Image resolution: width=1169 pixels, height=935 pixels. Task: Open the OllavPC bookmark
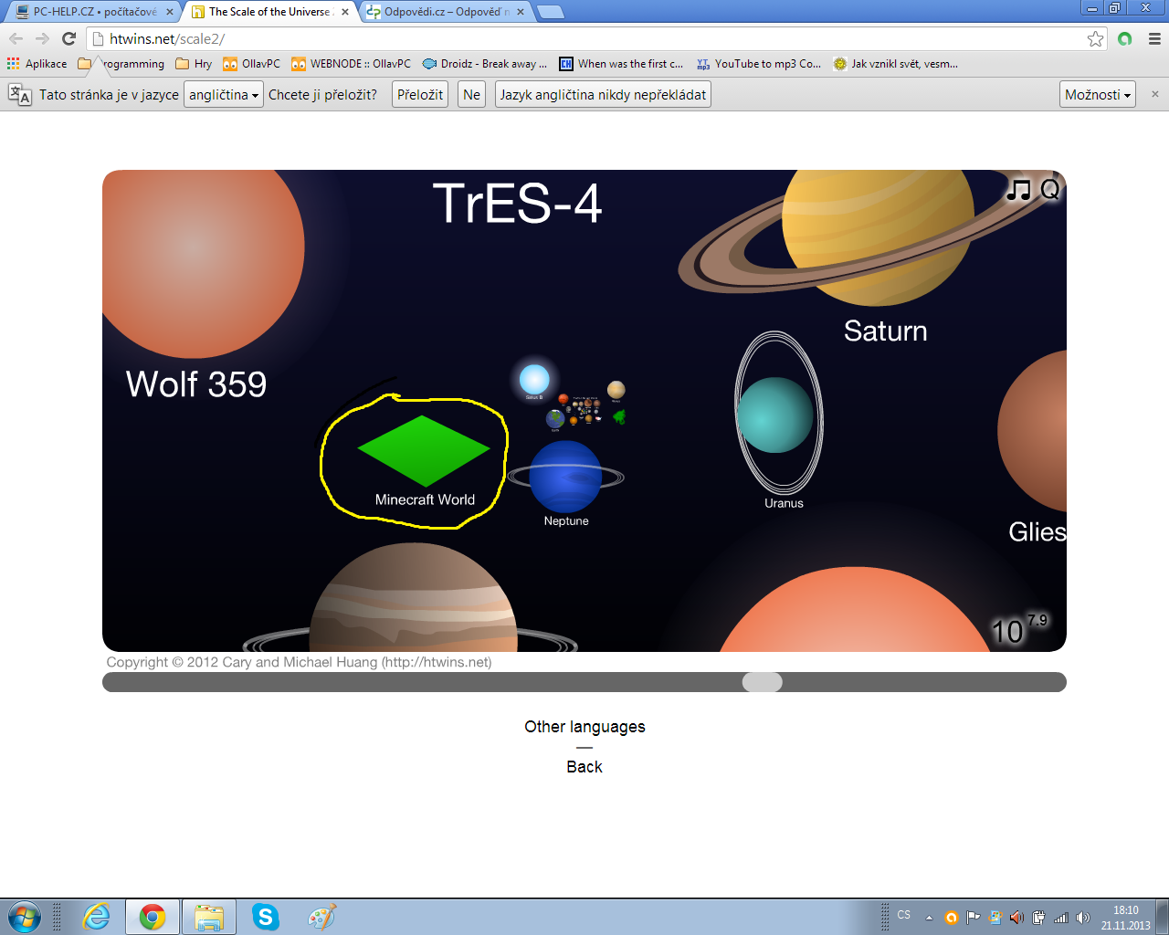(252, 64)
